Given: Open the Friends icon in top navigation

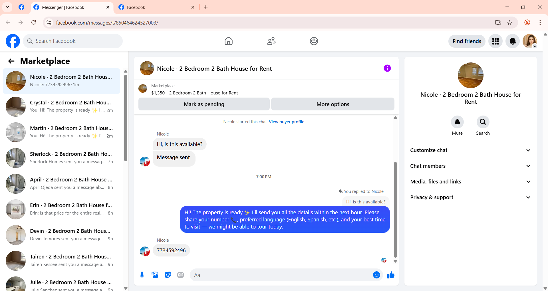Looking at the screenshot, I should 271,41.
